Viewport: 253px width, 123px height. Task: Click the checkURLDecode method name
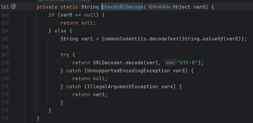(123, 6)
